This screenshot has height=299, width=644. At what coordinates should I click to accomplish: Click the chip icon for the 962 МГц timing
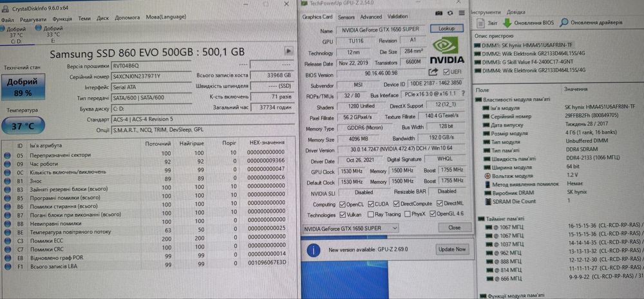pos(488,253)
